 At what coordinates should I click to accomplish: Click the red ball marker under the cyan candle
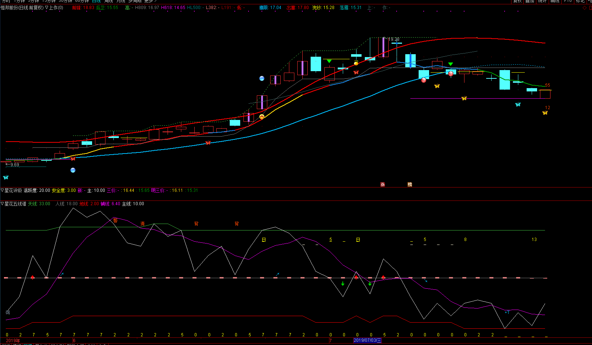pos(424,80)
